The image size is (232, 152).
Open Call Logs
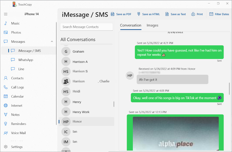click(28, 87)
